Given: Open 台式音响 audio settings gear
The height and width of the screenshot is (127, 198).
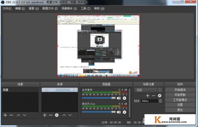Looking at the screenshot, I should coord(124,98).
